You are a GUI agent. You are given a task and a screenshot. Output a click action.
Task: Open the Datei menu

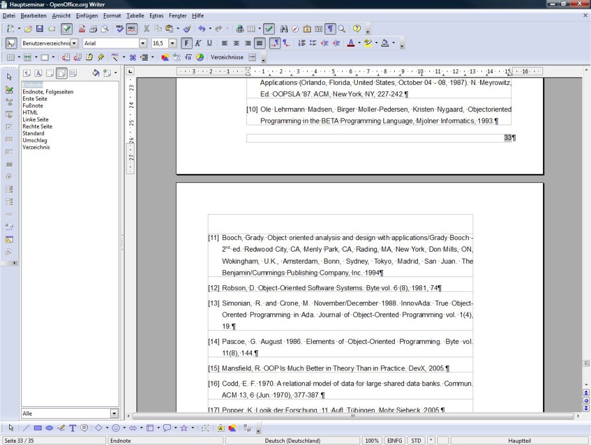(9, 16)
